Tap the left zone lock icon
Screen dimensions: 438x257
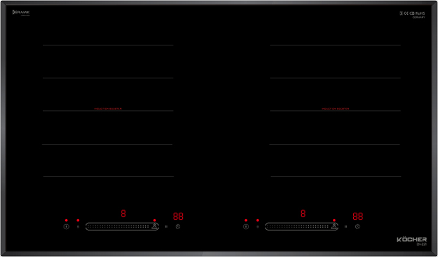[78, 226]
